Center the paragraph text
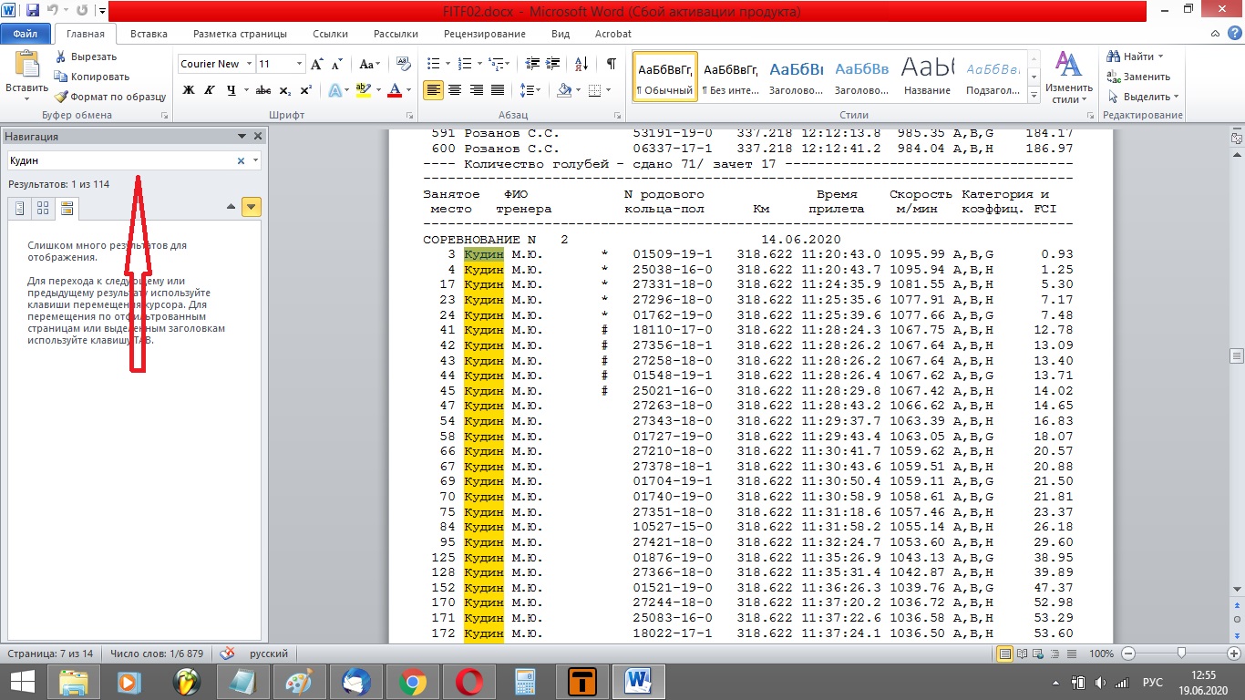1245x700 pixels. click(454, 90)
